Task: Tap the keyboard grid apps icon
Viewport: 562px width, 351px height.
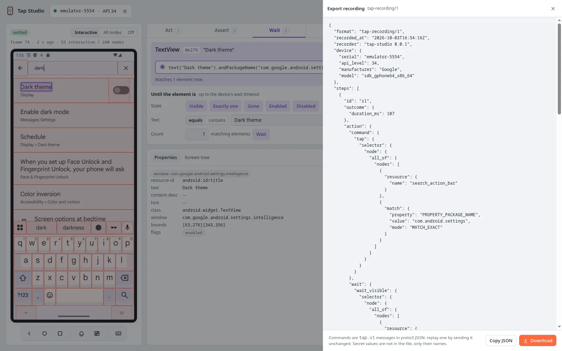Action: tap(20, 227)
